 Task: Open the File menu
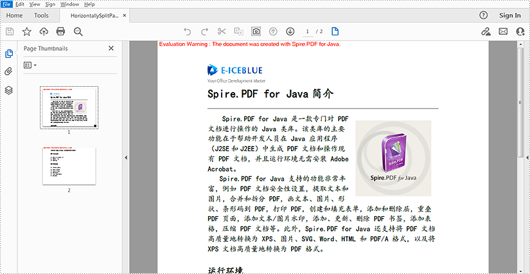(x=6, y=5)
